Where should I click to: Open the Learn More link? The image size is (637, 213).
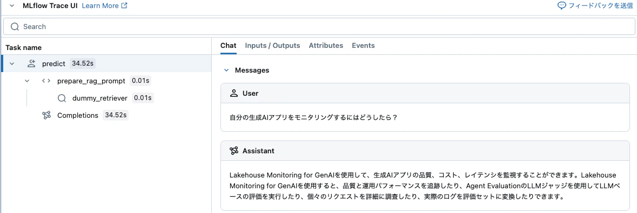pos(100,6)
